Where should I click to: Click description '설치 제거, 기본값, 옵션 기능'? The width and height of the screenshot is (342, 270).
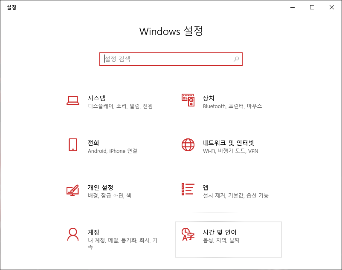tap(235, 195)
